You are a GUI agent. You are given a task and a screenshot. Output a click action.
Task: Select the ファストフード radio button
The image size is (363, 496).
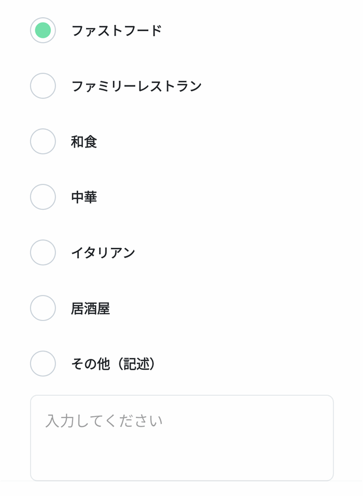(x=43, y=30)
